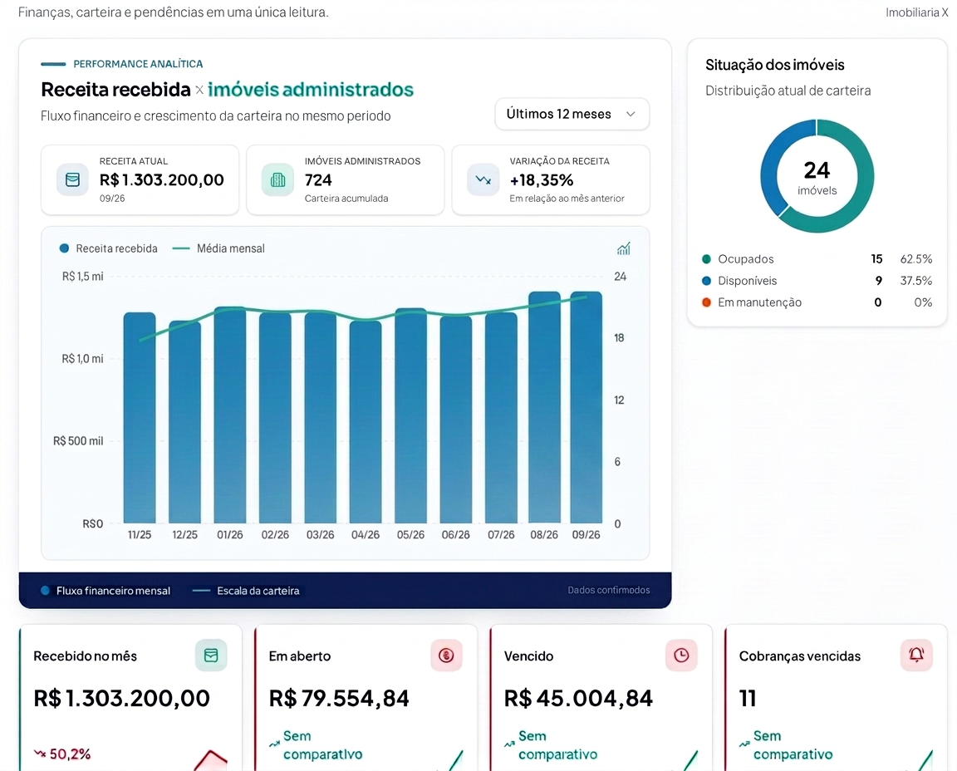Click the 02/26 bar in the chart

click(x=275, y=418)
